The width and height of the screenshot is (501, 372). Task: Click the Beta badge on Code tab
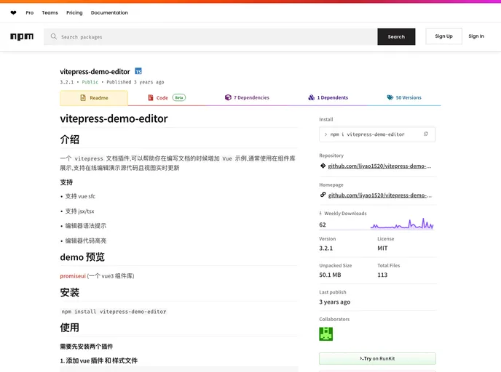179,97
